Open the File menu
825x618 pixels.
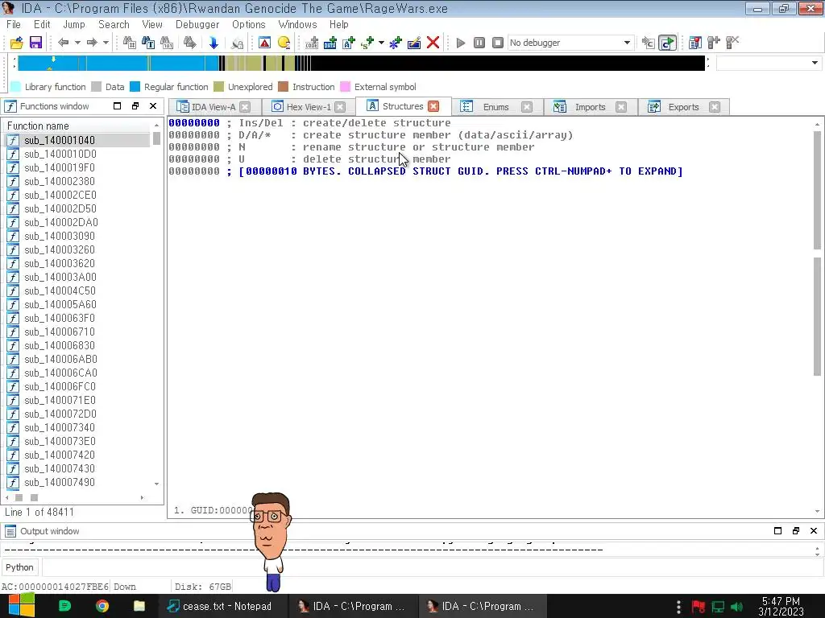click(13, 24)
